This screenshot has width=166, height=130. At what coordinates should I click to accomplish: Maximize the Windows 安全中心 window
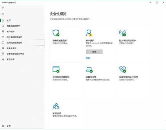pyautogui.click(x=157, y=2)
